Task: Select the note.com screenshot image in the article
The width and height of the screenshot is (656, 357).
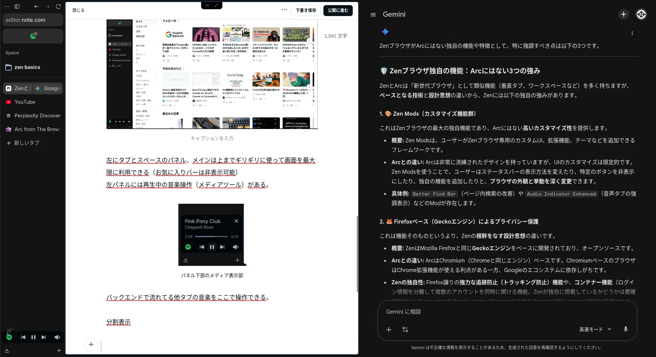Action: pos(212,74)
